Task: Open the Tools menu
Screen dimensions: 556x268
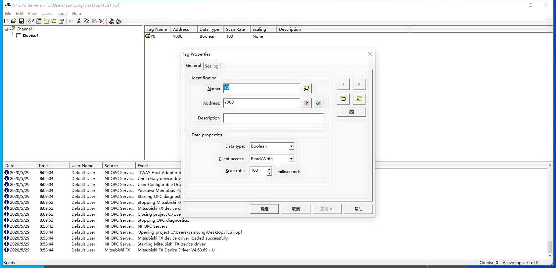Action: [x=62, y=14]
